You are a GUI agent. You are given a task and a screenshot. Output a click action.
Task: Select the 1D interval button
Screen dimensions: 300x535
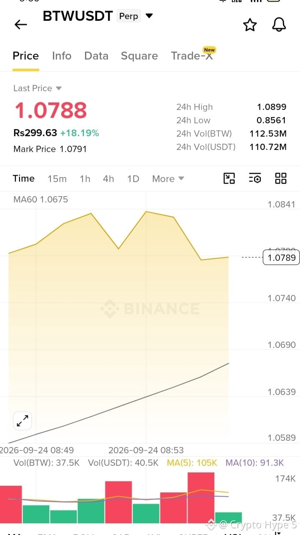click(133, 179)
